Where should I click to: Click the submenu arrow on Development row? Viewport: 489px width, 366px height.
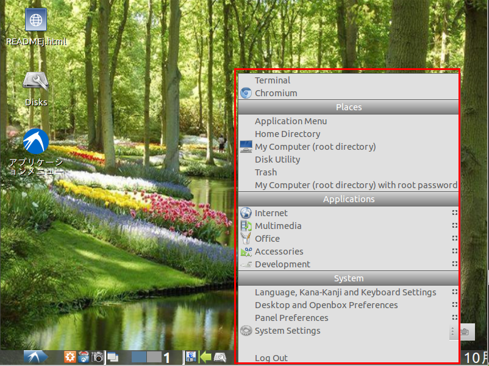pos(455,264)
